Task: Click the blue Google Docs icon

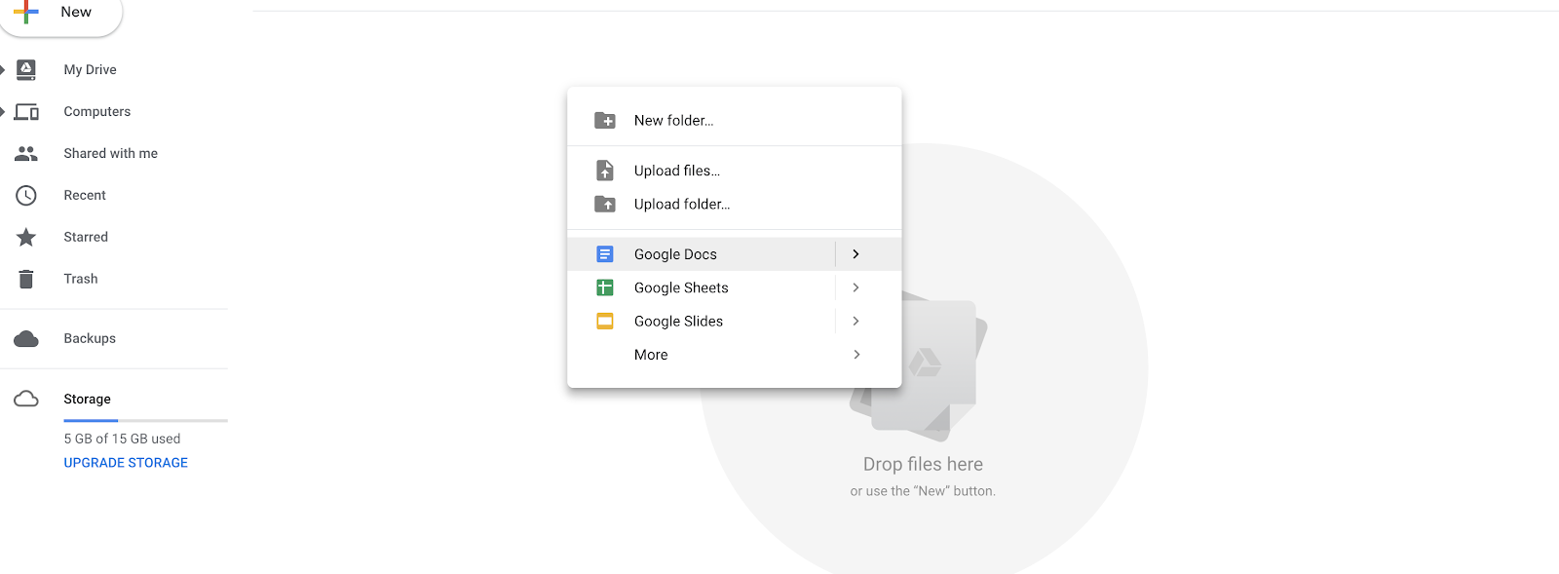Action: point(605,254)
